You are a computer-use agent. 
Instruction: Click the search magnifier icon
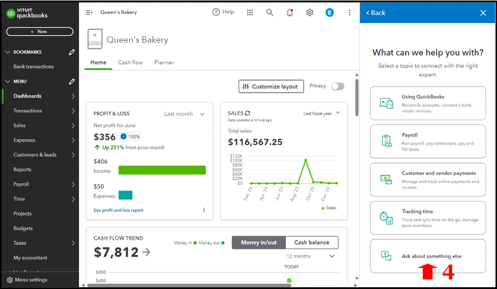pyautogui.click(x=270, y=12)
